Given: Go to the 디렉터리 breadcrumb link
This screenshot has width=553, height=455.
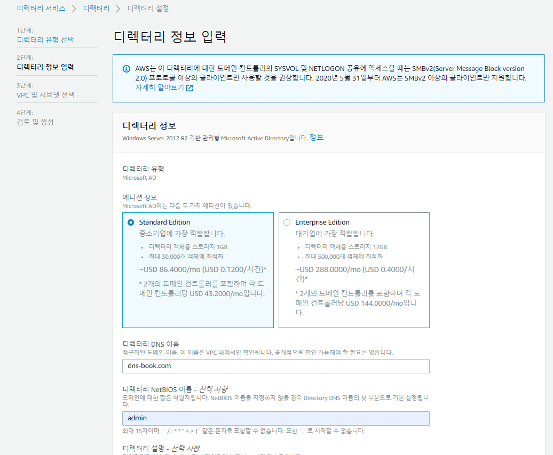Looking at the screenshot, I should 96,9.
